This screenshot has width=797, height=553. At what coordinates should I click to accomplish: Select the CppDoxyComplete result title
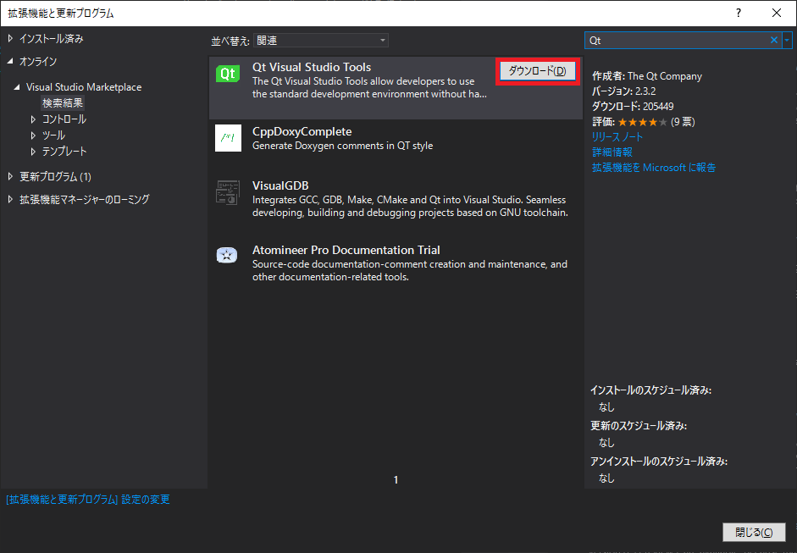pos(302,131)
